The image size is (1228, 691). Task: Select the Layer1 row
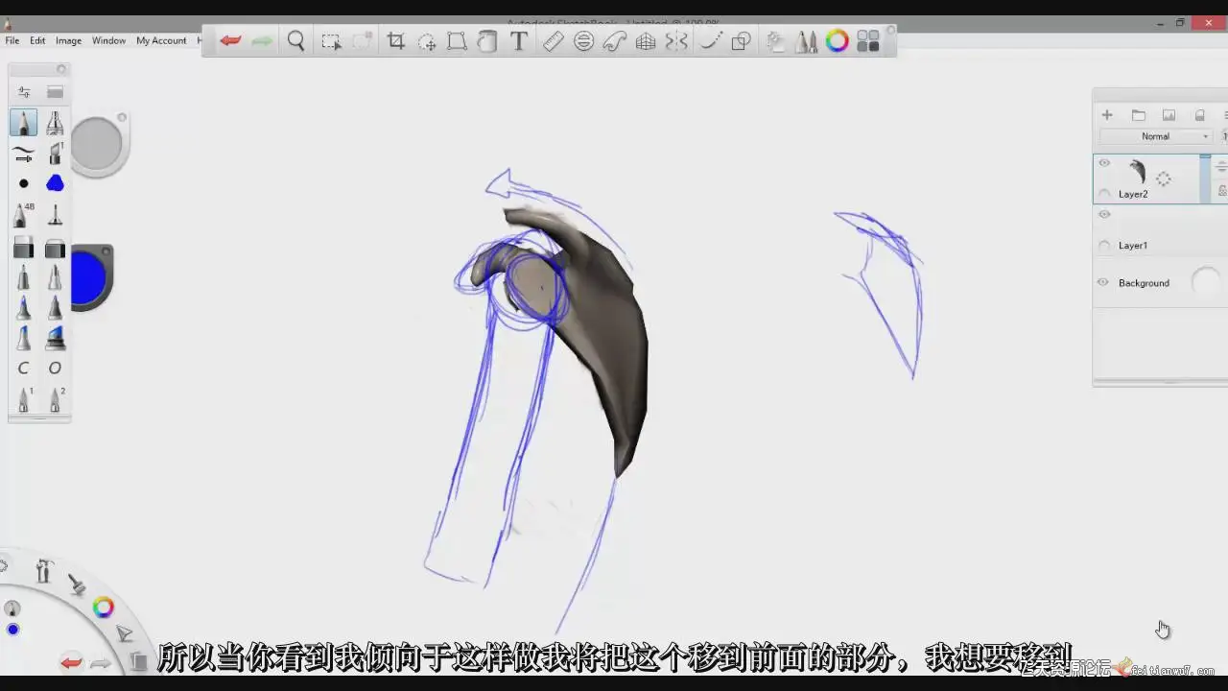1160,230
